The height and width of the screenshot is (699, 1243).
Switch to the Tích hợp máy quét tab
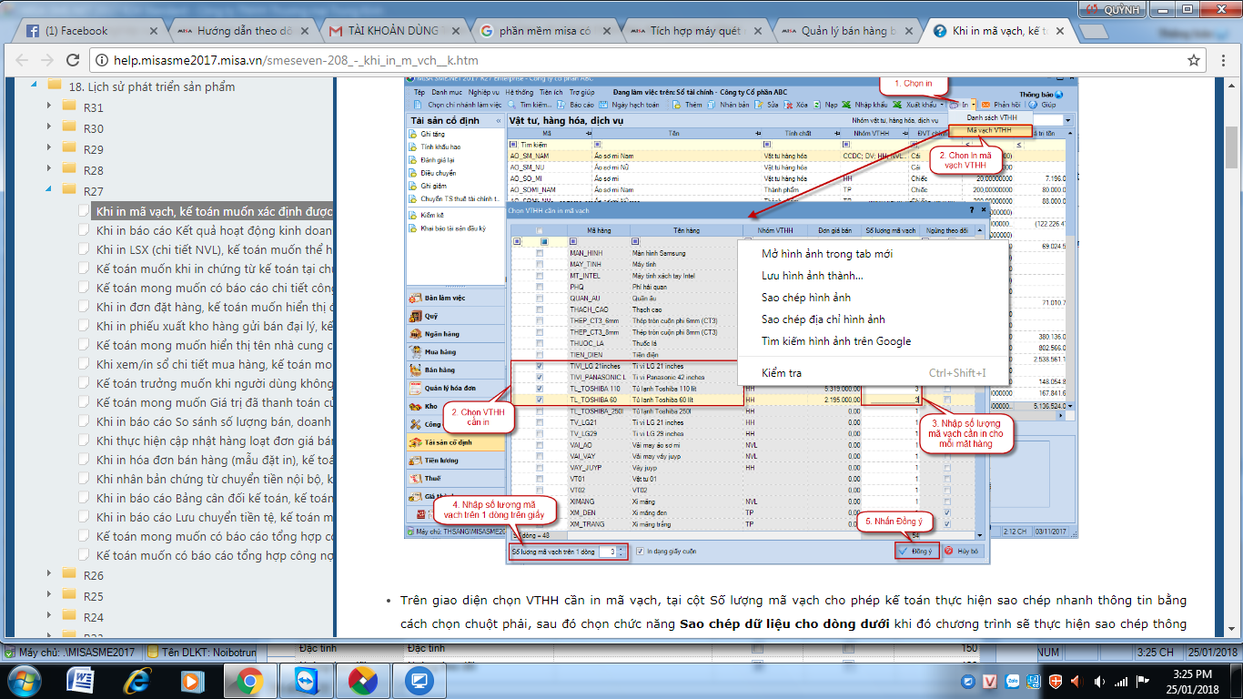click(x=692, y=30)
